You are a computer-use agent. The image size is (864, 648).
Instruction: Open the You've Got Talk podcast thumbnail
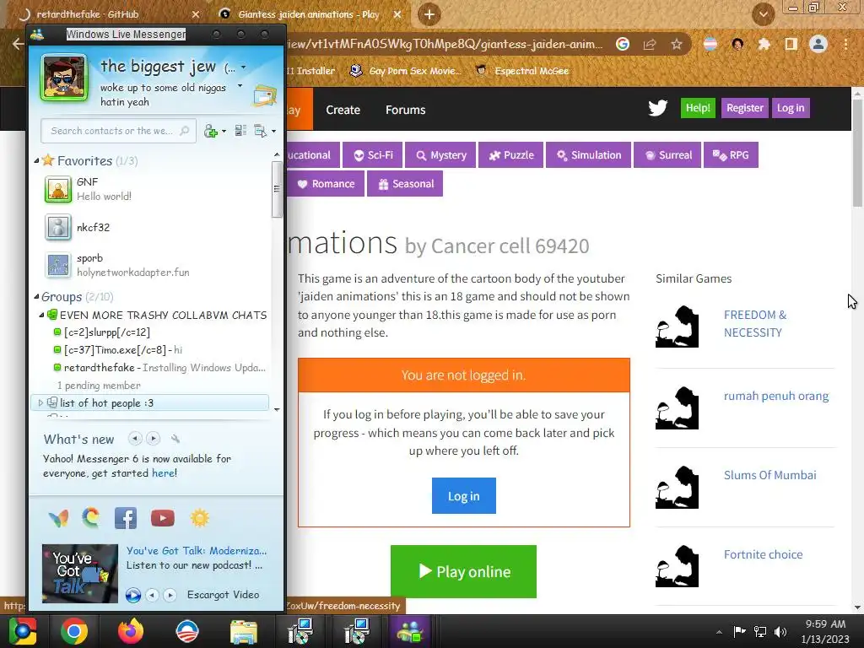pyautogui.click(x=80, y=573)
